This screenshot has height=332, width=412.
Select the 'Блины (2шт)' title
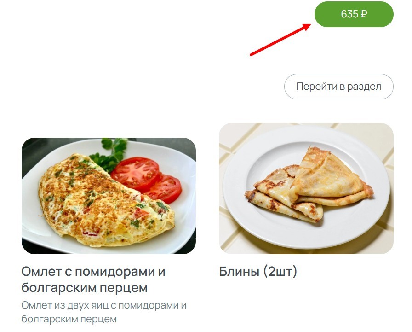[x=258, y=272]
